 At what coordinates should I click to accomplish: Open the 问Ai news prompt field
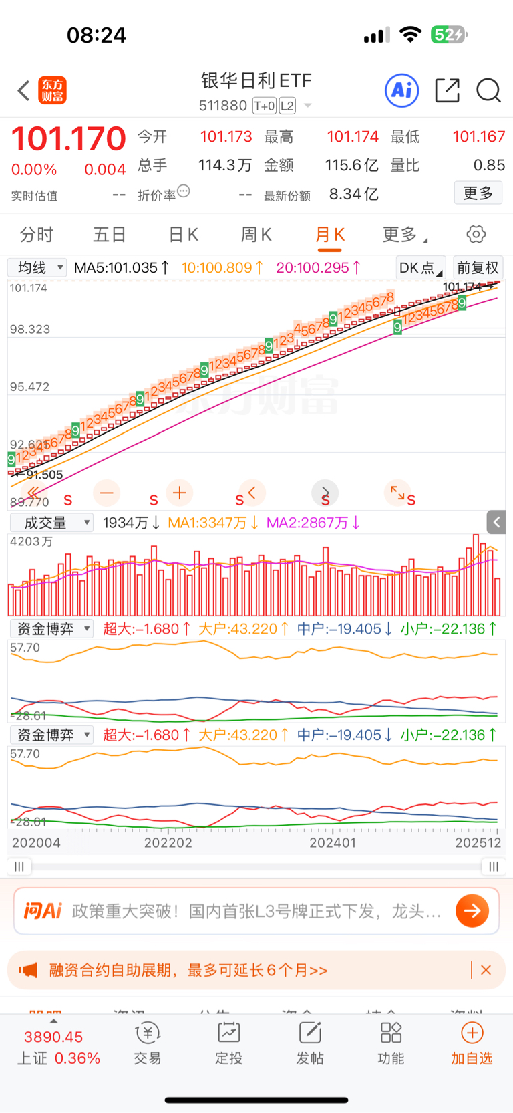tap(256, 910)
